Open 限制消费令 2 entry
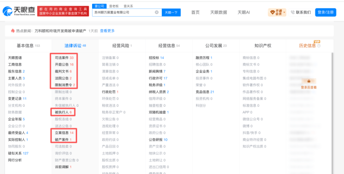Screen dimensions: 344x174 (65, 85)
